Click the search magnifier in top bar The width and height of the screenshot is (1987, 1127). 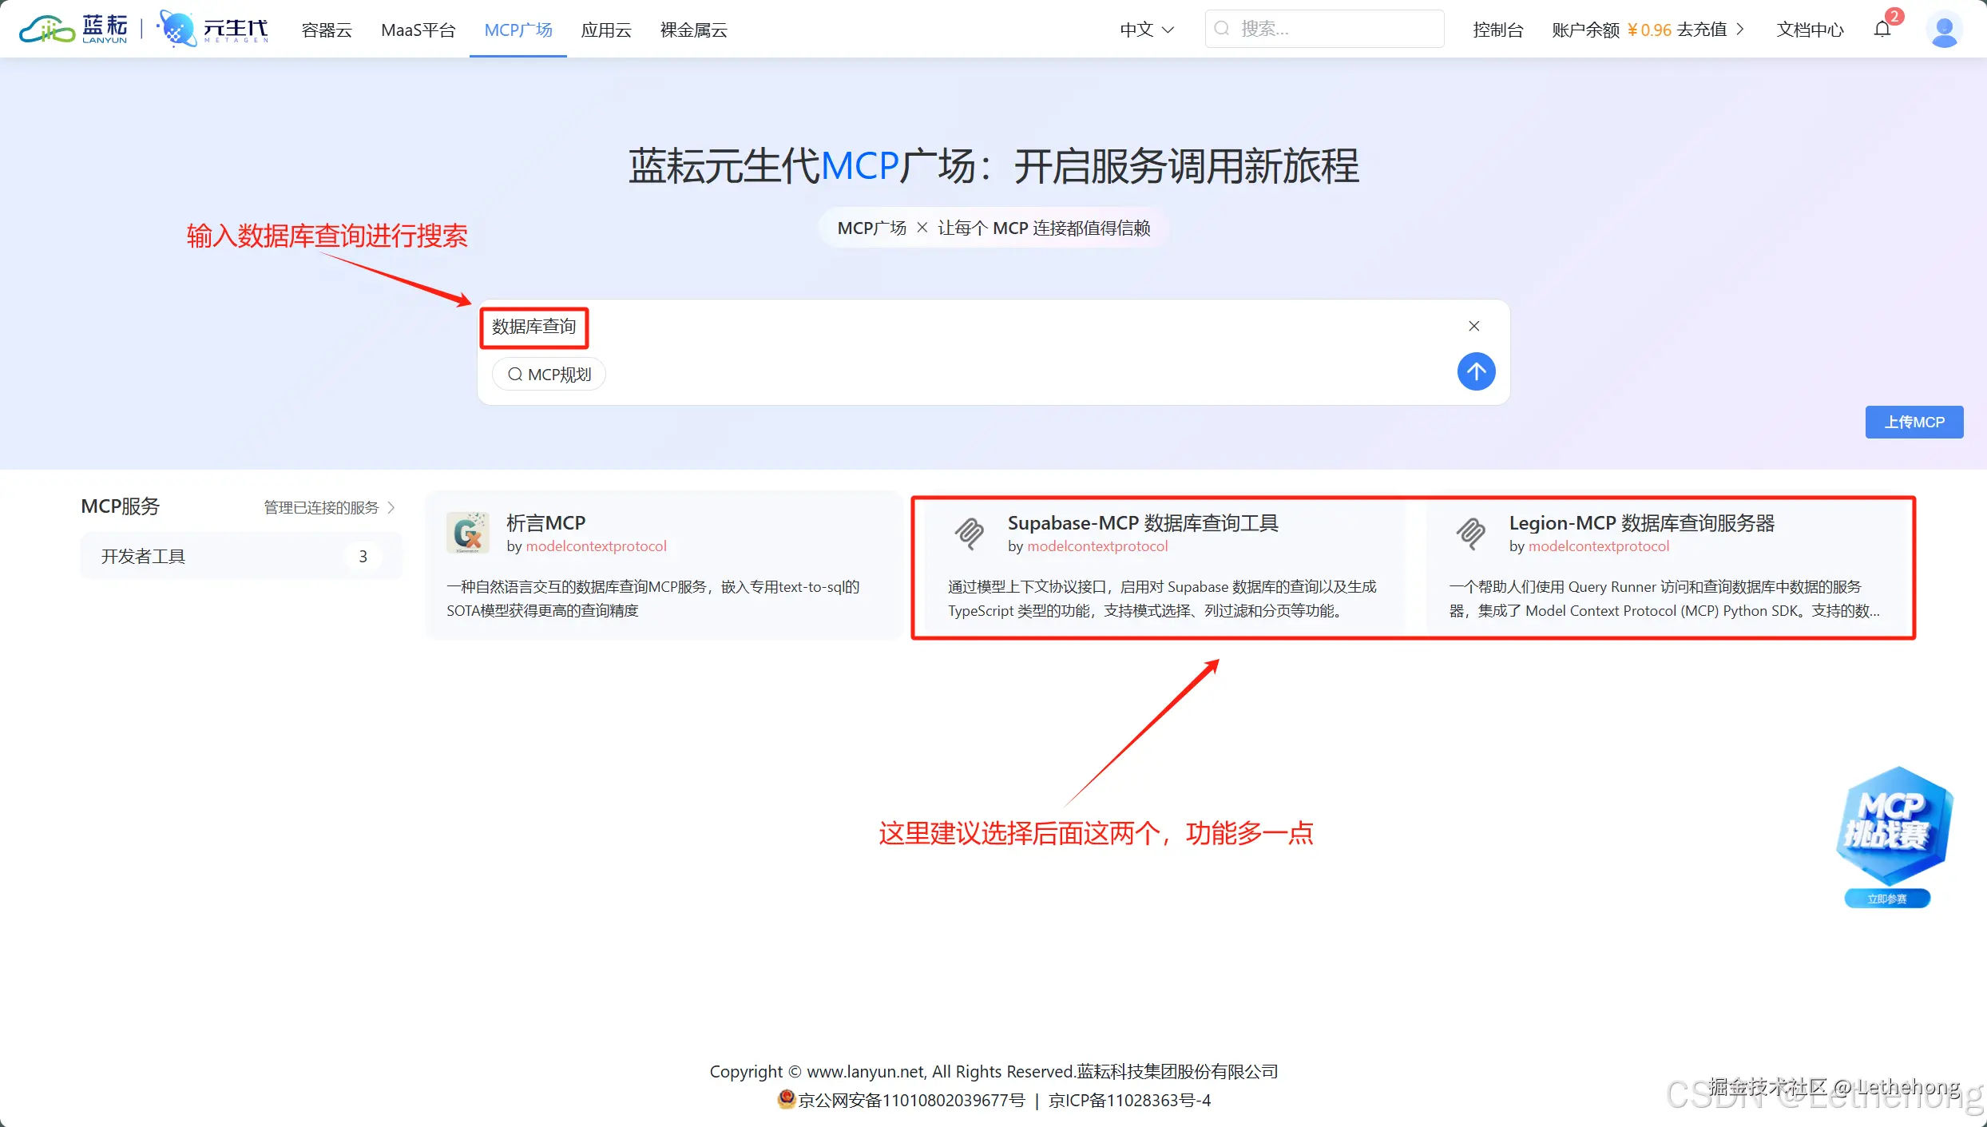1221,28
